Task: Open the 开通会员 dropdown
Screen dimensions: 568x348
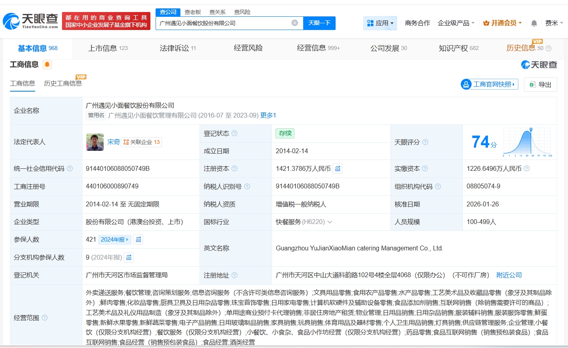Action: (x=502, y=23)
